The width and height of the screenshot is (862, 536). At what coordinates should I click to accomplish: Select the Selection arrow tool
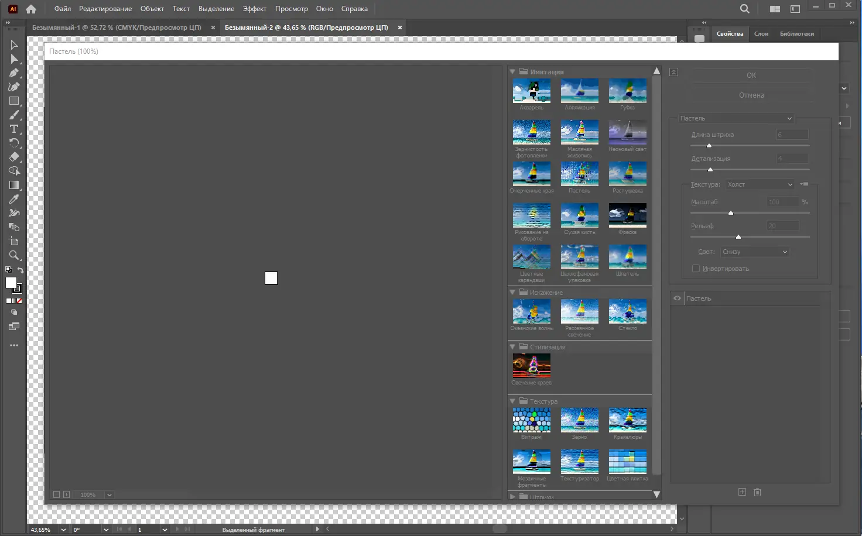point(14,45)
